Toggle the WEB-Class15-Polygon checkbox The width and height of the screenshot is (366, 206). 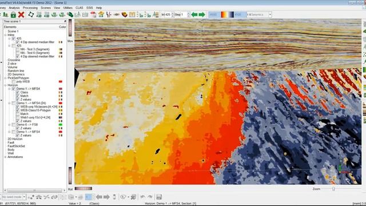18,110
